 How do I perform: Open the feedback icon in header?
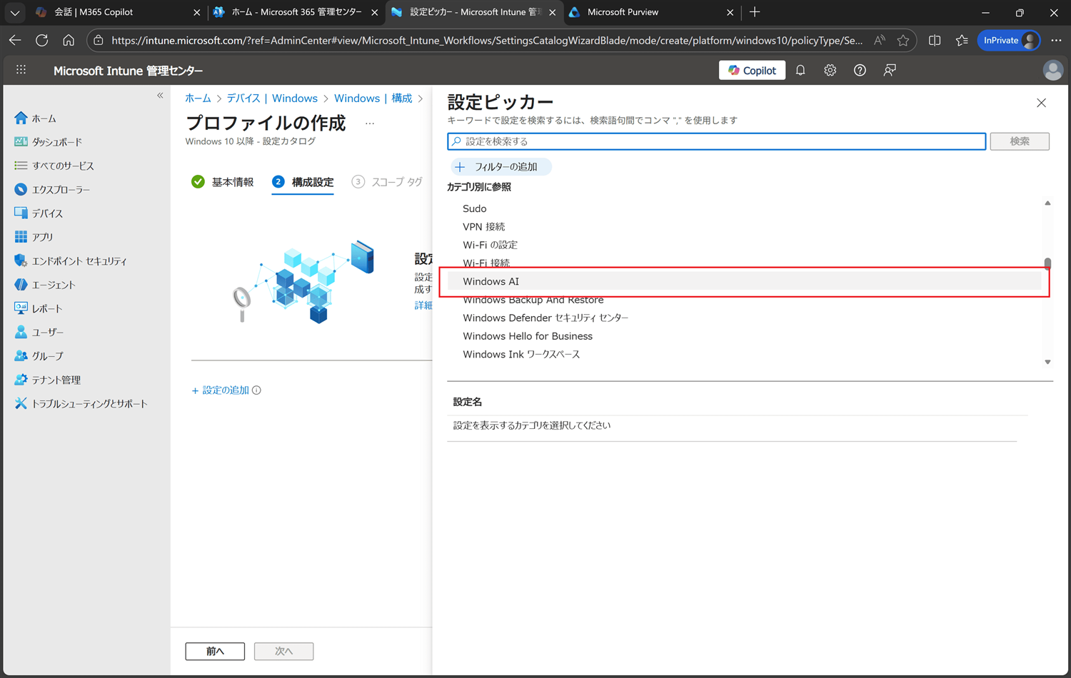(x=890, y=70)
